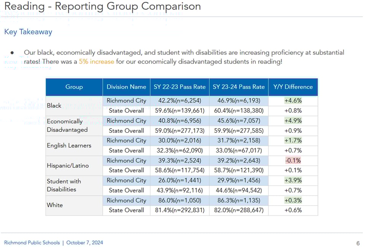Click the 'Reading - Reporting Group Comparison' title
Screen dimensions: 365x248
pyautogui.click(x=103, y=6)
